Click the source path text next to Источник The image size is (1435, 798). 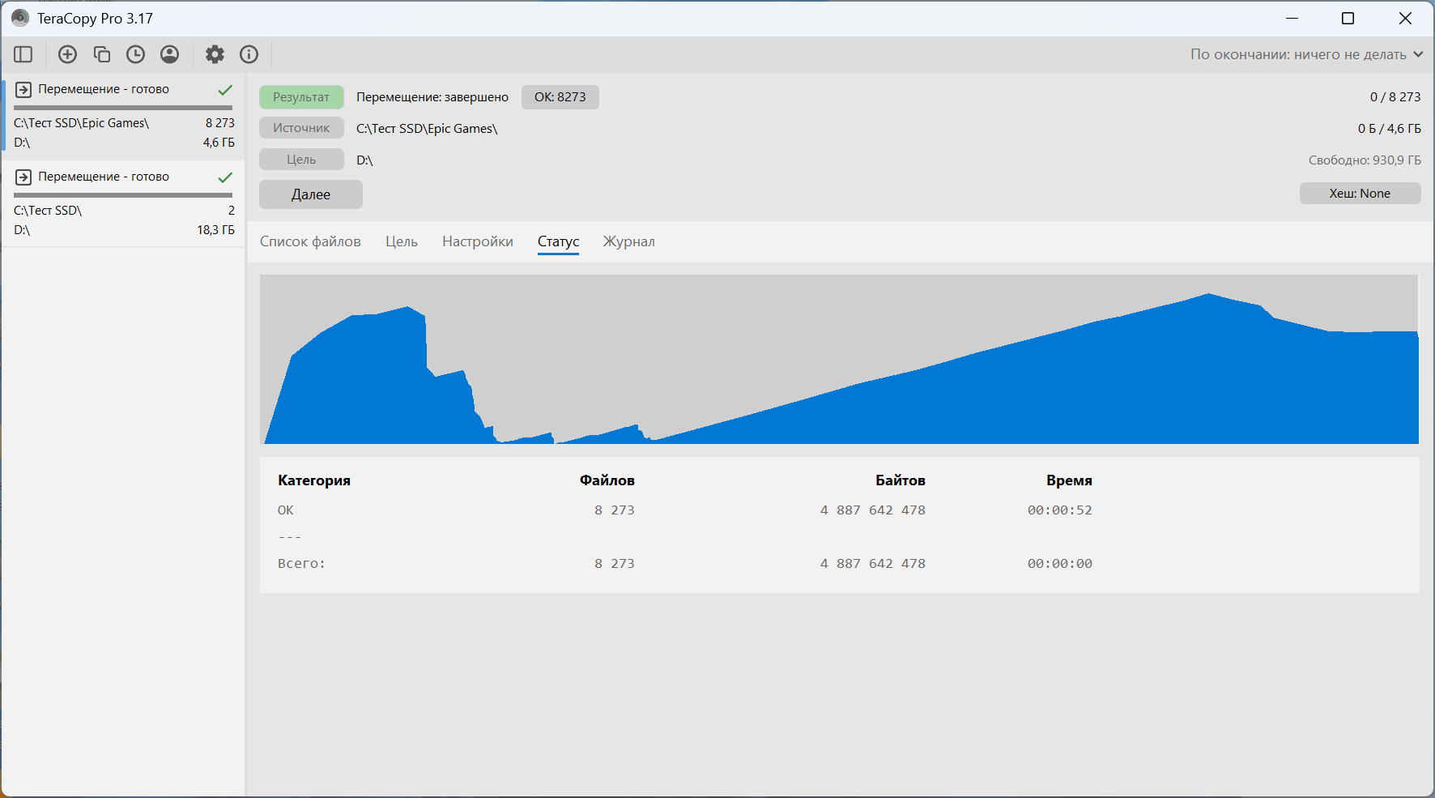click(427, 129)
